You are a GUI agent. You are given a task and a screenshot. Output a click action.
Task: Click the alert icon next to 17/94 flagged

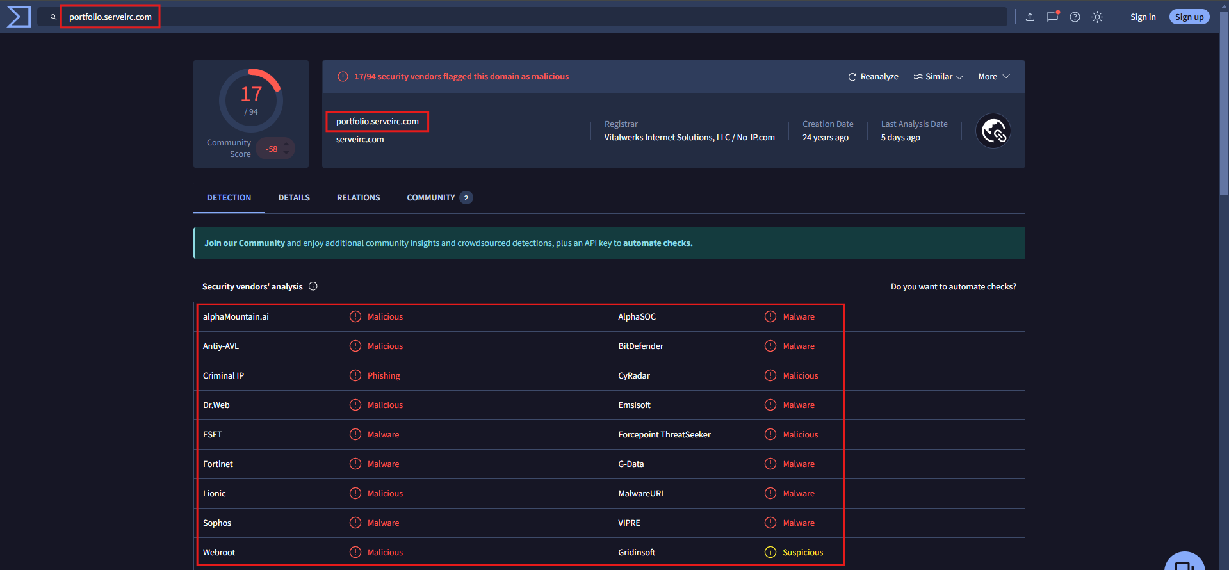click(343, 77)
